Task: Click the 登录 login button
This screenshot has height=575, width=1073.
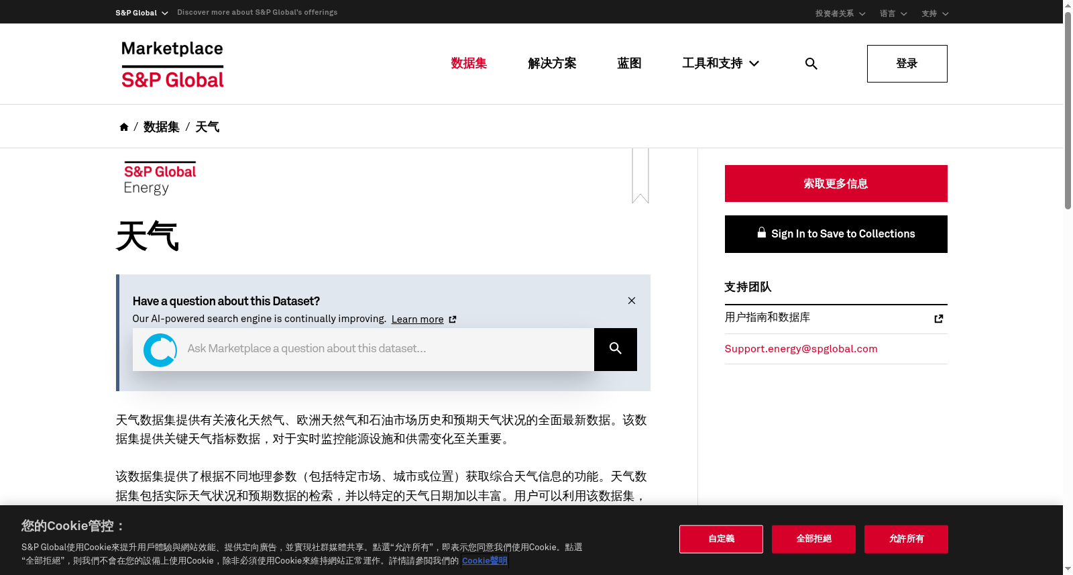Action: pyautogui.click(x=907, y=64)
